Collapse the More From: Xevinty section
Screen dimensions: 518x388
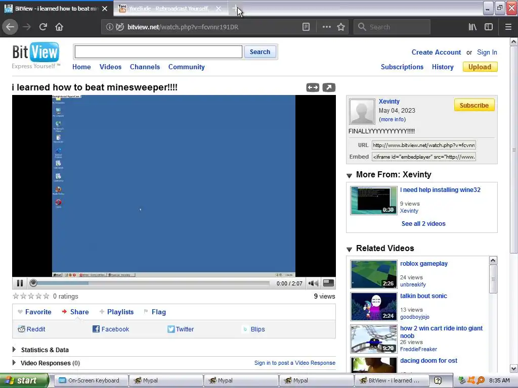pos(349,175)
